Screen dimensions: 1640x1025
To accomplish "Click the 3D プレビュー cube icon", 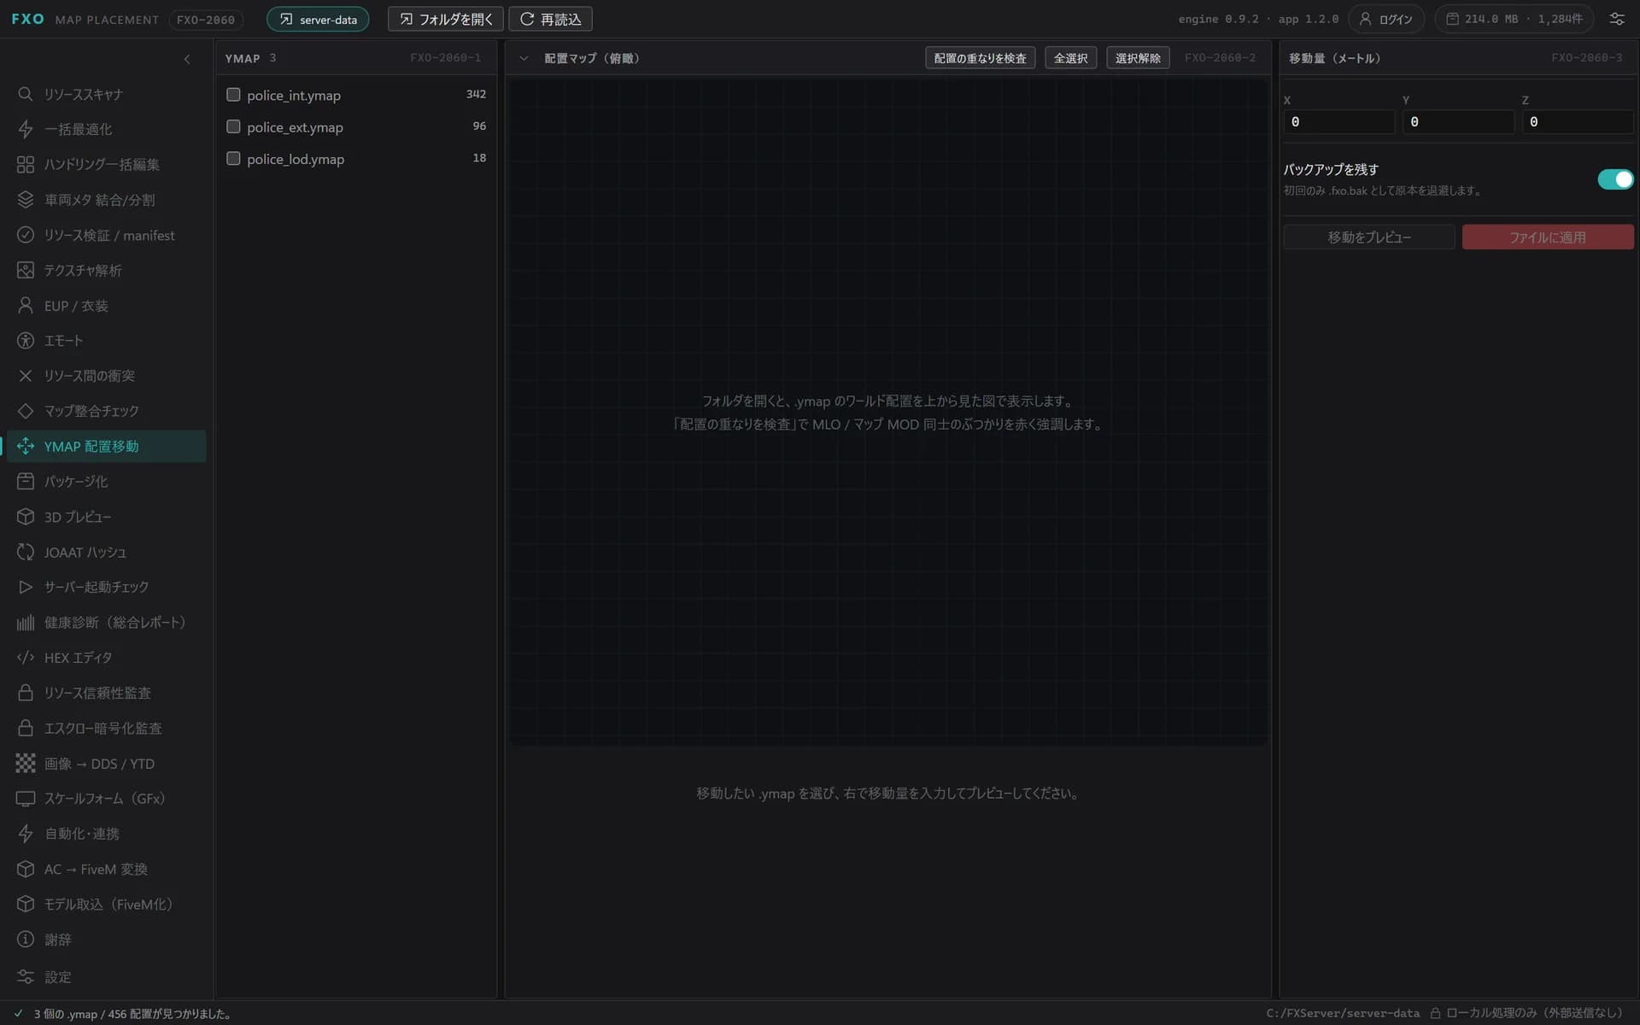I will [26, 517].
